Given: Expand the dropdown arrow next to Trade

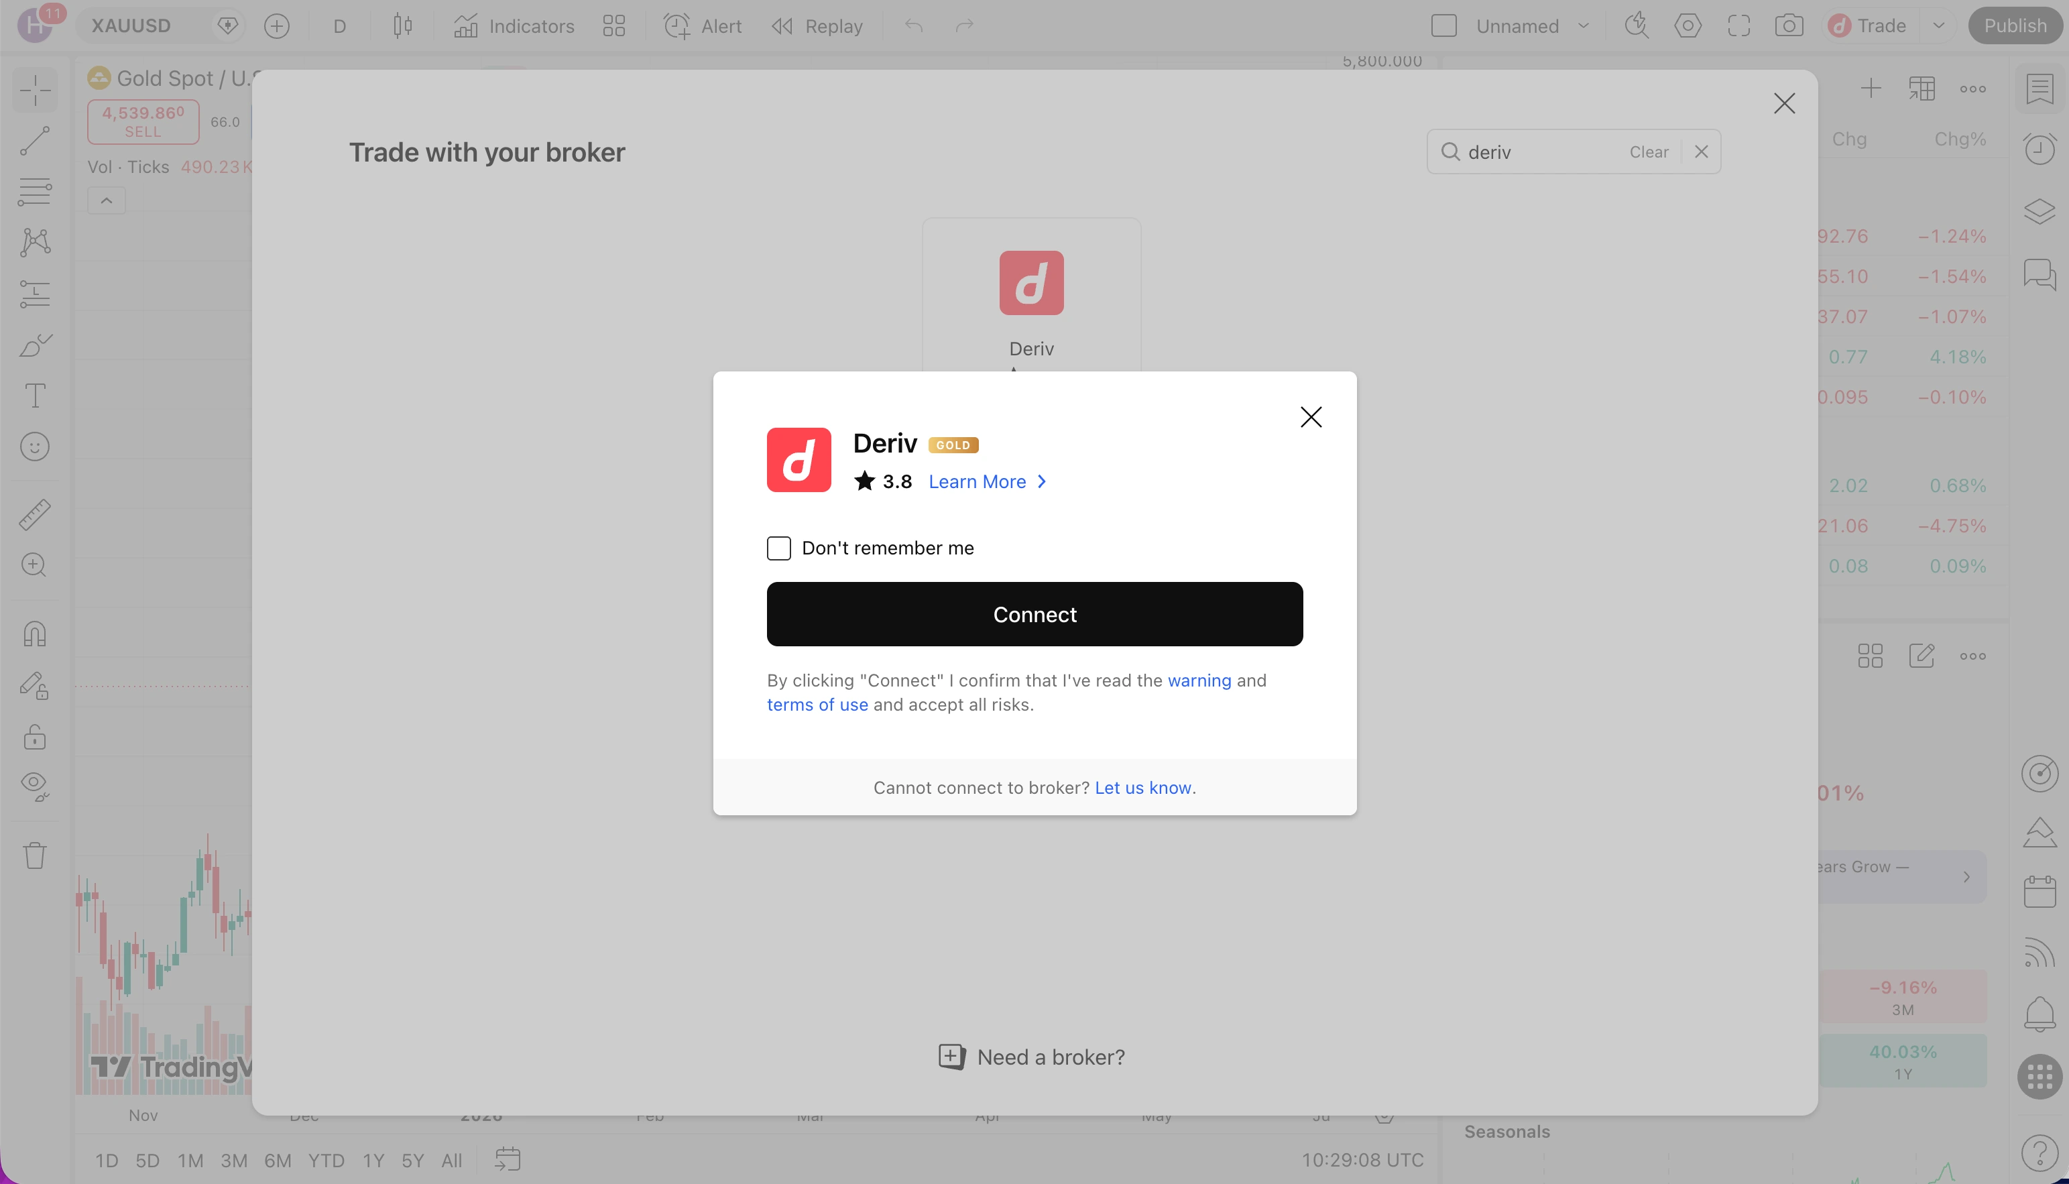Looking at the screenshot, I should tap(1938, 26).
